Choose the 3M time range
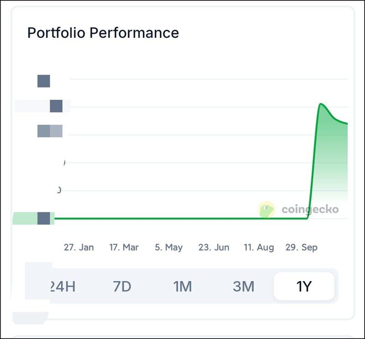Screen dimensions: 365x339 [243, 287]
